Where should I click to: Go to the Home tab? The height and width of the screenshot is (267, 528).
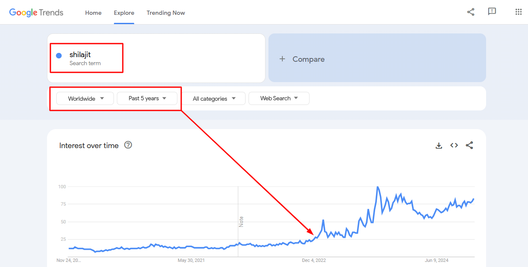93,13
